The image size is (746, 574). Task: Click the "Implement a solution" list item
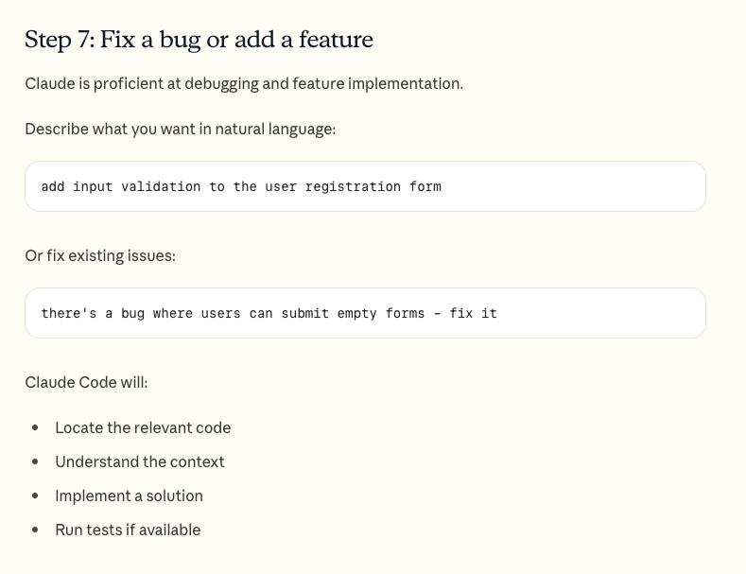tap(129, 496)
